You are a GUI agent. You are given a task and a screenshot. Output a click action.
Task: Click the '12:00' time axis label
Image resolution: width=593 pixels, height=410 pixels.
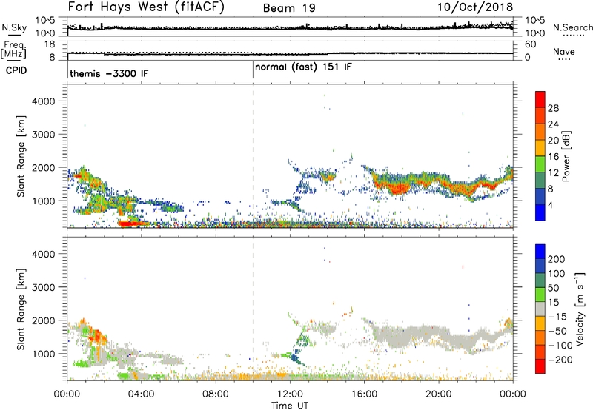[290, 394]
